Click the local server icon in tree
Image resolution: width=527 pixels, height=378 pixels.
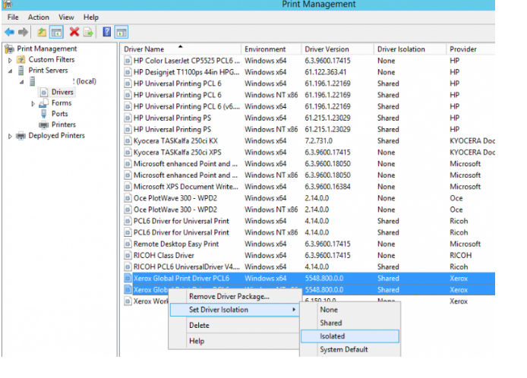click(x=32, y=81)
